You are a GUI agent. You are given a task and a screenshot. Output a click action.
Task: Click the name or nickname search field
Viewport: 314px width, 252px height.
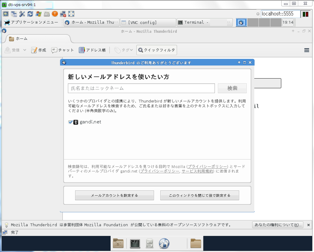pyautogui.click(x=141, y=88)
